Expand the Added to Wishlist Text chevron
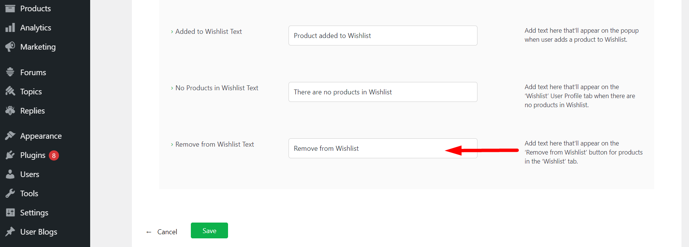 coord(172,32)
